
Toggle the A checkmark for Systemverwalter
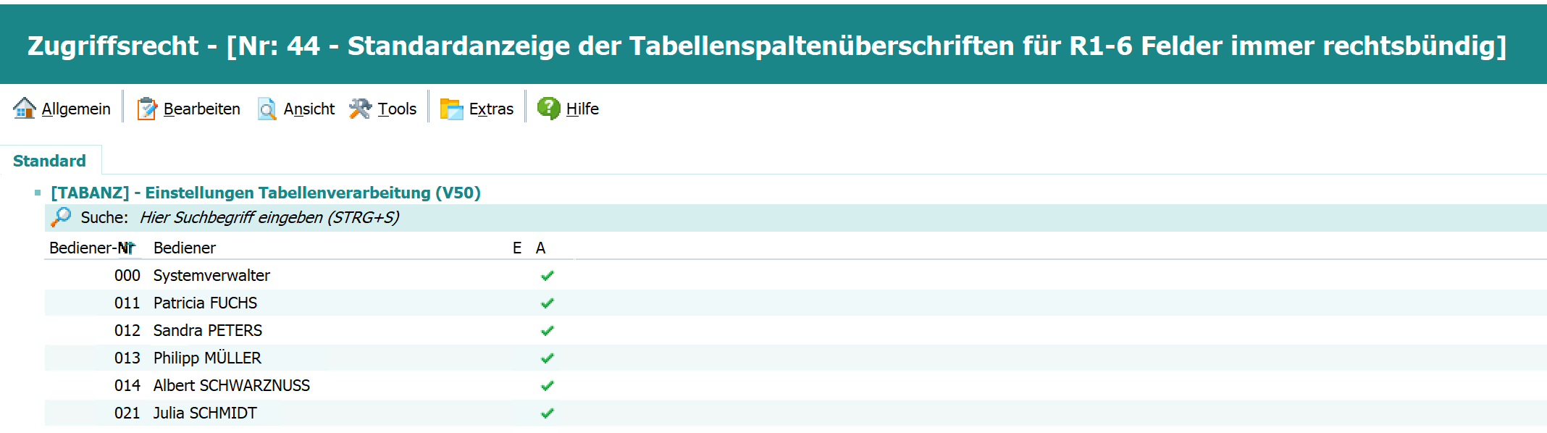click(548, 276)
